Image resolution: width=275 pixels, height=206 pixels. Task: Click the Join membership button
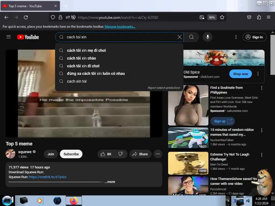(x=51, y=154)
